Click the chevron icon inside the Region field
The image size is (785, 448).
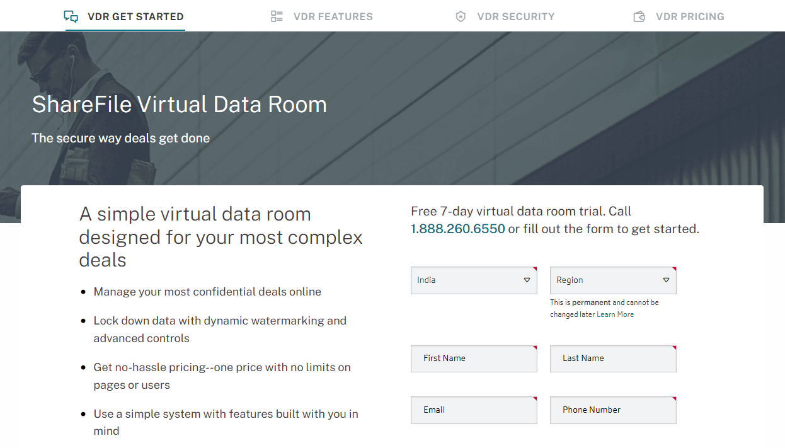point(666,280)
